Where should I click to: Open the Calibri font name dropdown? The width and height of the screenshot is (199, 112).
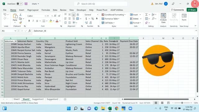pyautogui.click(x=45, y=16)
